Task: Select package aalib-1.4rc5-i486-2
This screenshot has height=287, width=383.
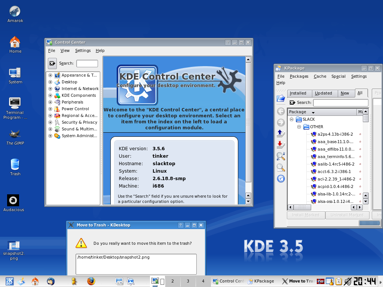Action: 335,164
